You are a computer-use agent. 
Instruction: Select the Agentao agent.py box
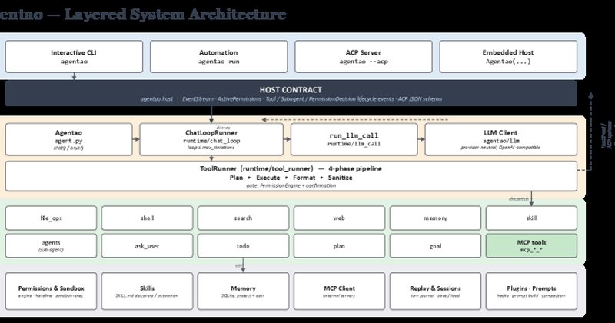click(68, 139)
